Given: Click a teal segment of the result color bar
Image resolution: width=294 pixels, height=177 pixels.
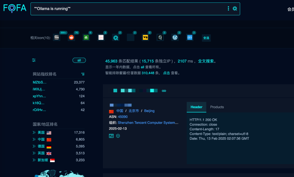Looking at the screenshot, I should coord(115,90).
